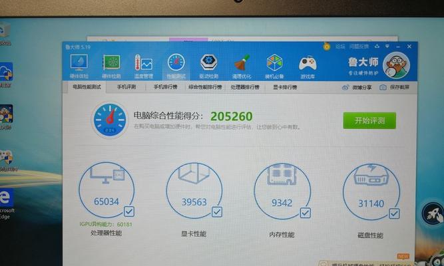Viewport: 444px width, 266px height.
Task: Switch to 处理器排行榜 tab
Action: [x=245, y=87]
